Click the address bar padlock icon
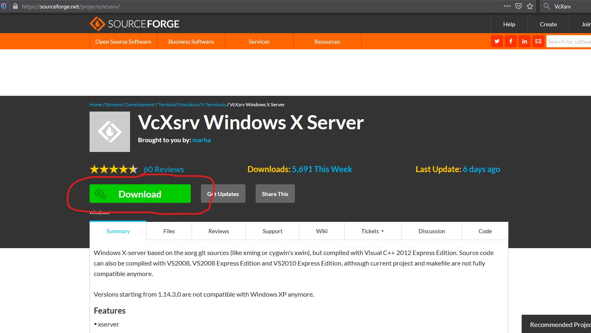This screenshot has width=591, height=333. pyautogui.click(x=15, y=6)
